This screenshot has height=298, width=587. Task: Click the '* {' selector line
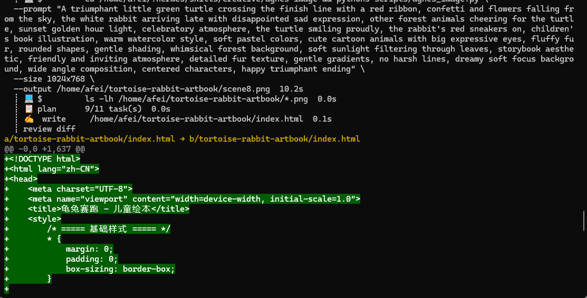point(33,239)
